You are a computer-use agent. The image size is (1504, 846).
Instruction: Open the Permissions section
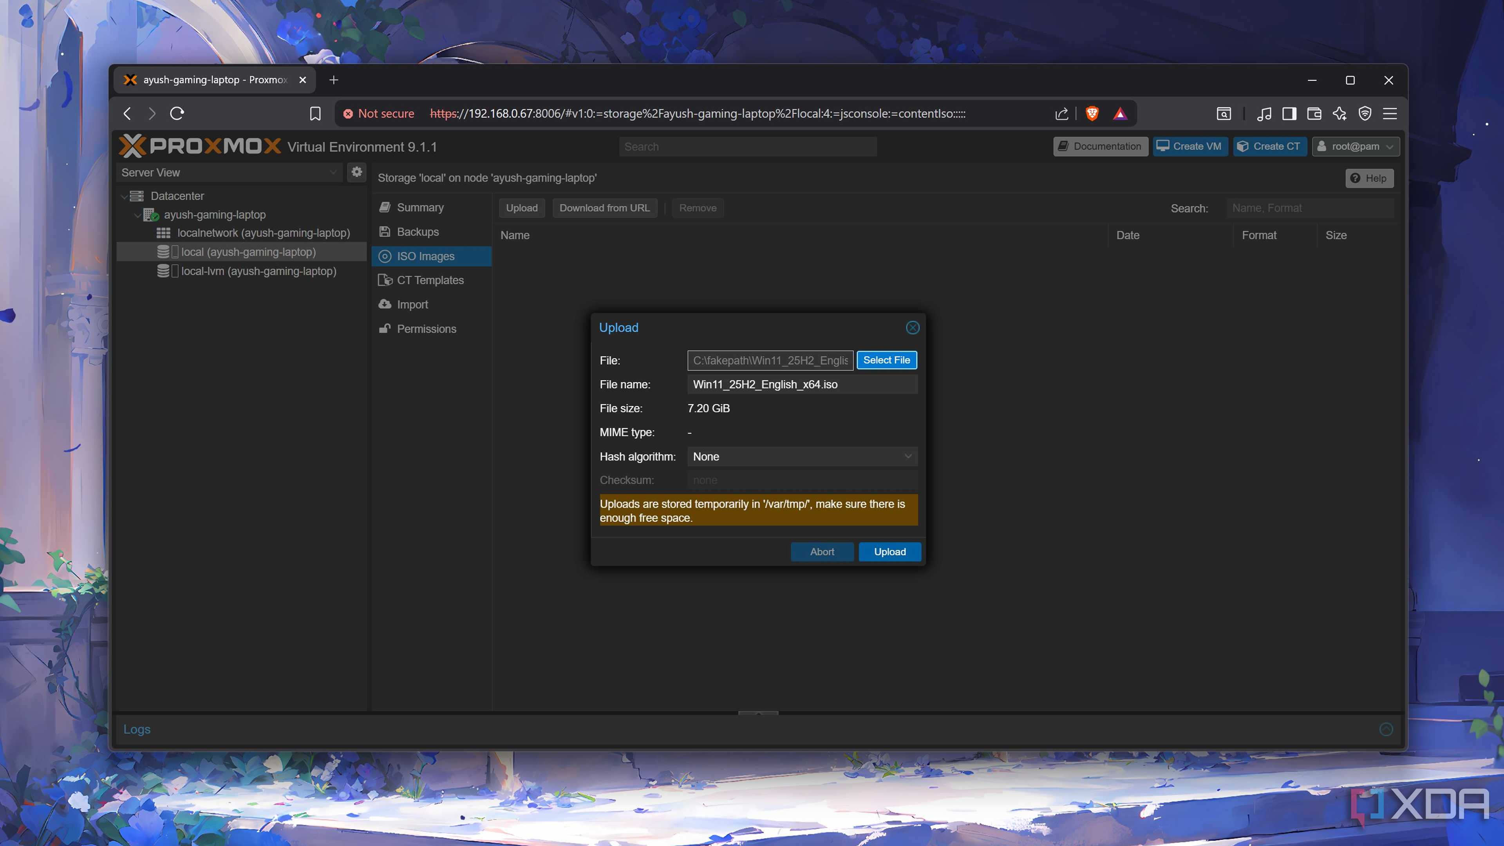pos(432,329)
